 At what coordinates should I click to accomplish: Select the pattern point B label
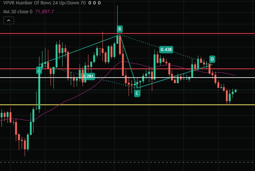120,29
